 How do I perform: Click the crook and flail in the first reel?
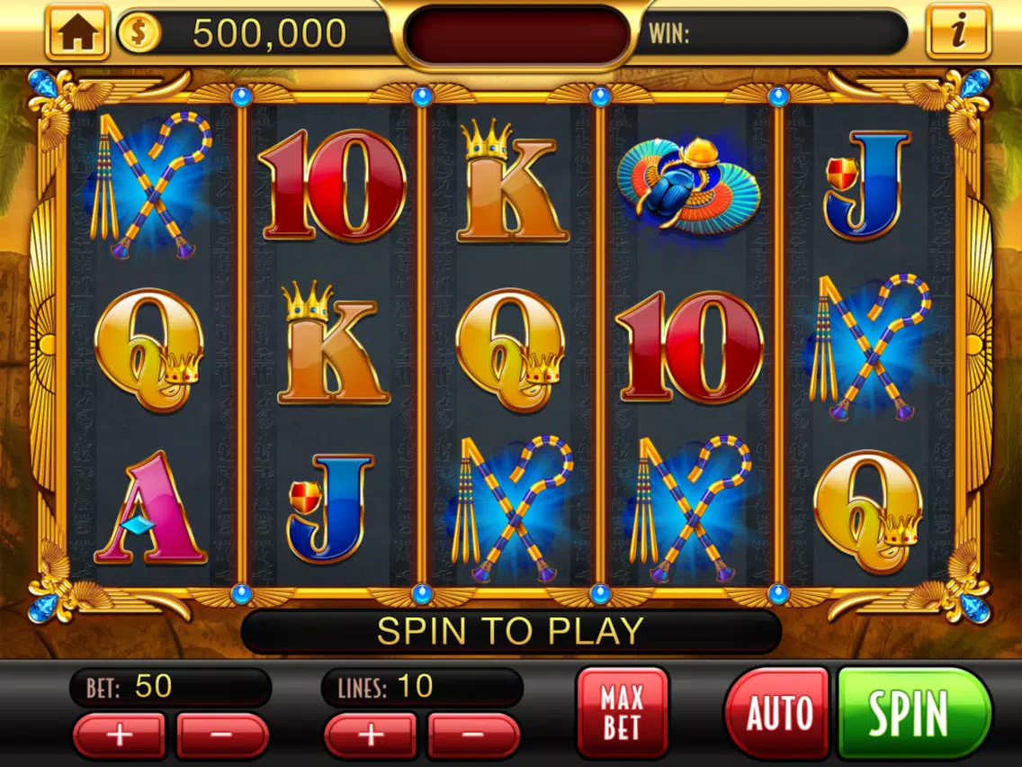[x=151, y=185]
